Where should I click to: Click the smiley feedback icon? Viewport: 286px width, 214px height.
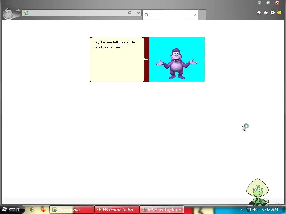pyautogui.click(x=279, y=13)
